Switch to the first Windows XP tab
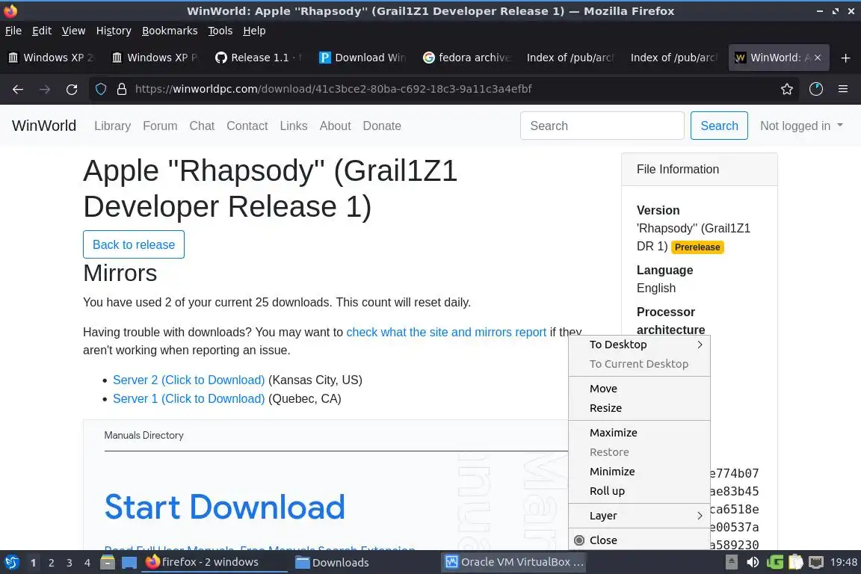 tap(52, 58)
